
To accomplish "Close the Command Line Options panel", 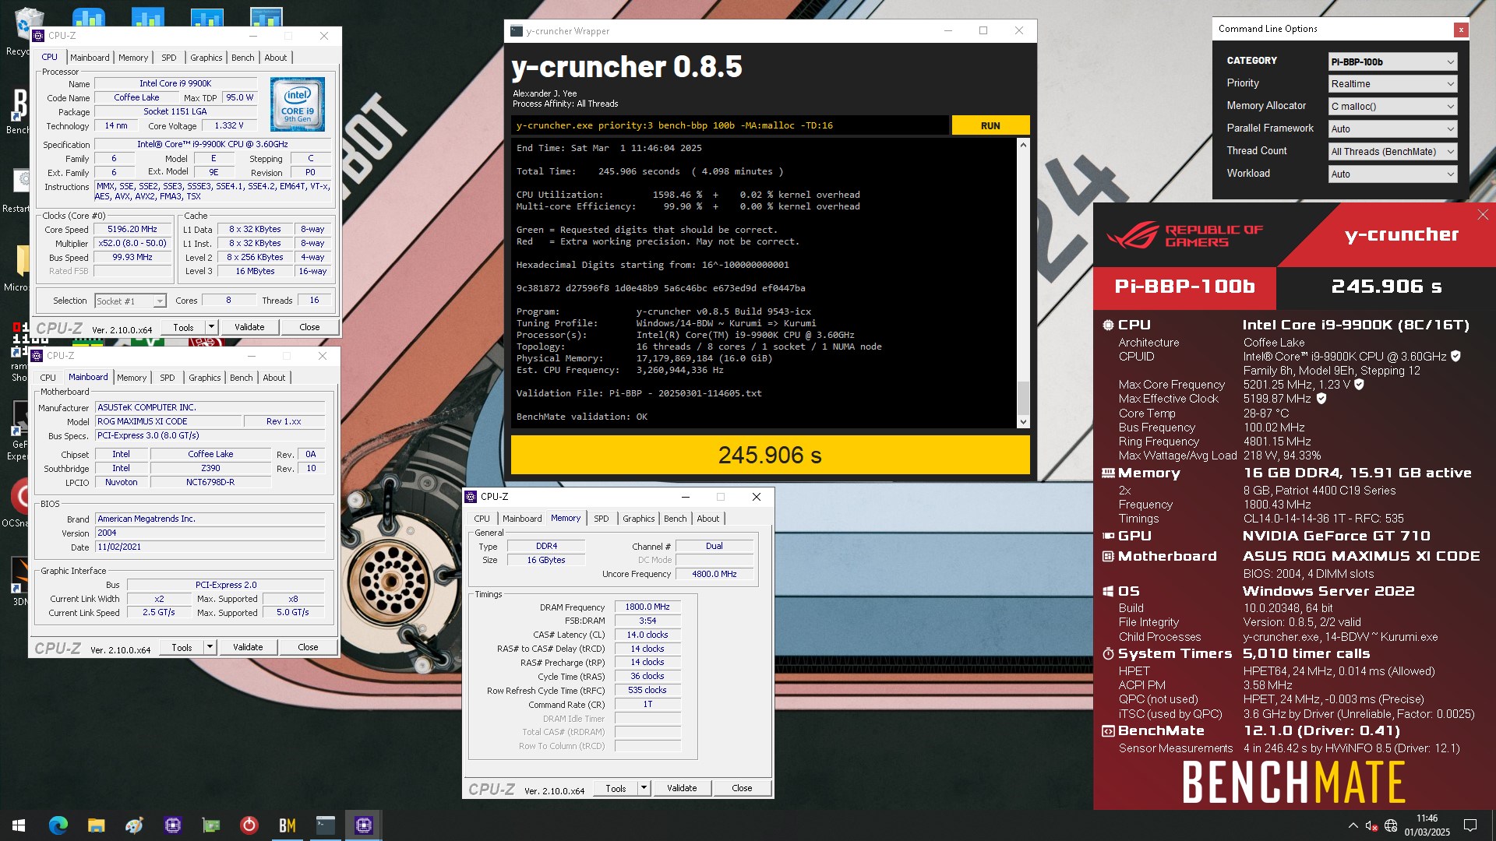I will tap(1461, 30).
